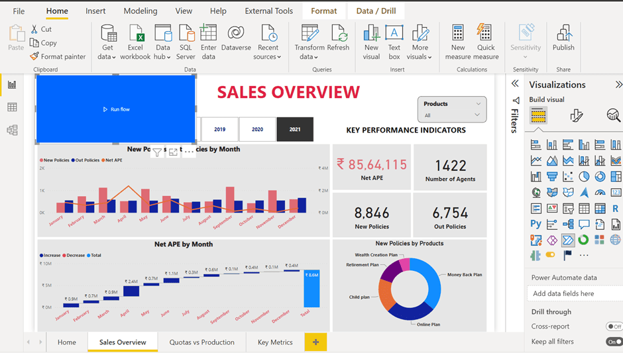Open the Quotas vs Production page tab
Viewport: 623px width, 353px height.
click(x=201, y=342)
